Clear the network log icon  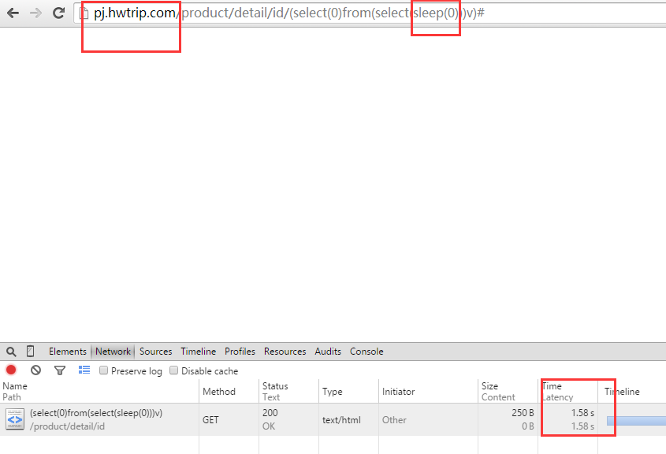pyautogui.click(x=35, y=370)
